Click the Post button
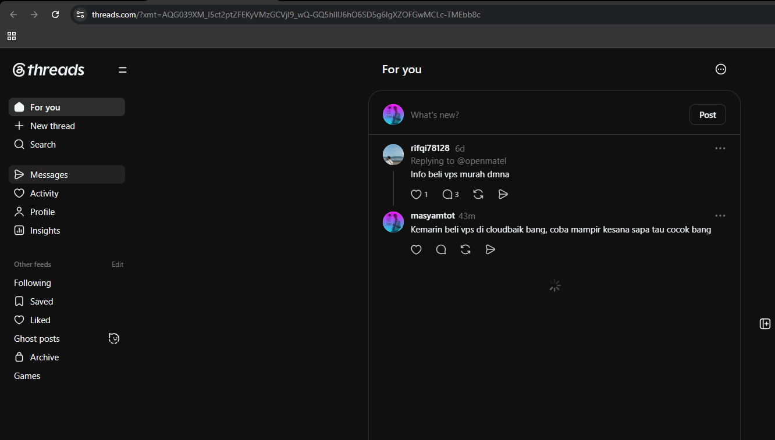The height and width of the screenshot is (440, 775). click(708, 115)
